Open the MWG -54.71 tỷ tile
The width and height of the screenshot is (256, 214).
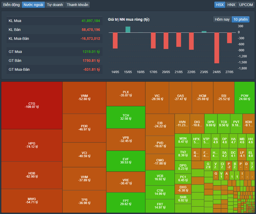point(32,201)
